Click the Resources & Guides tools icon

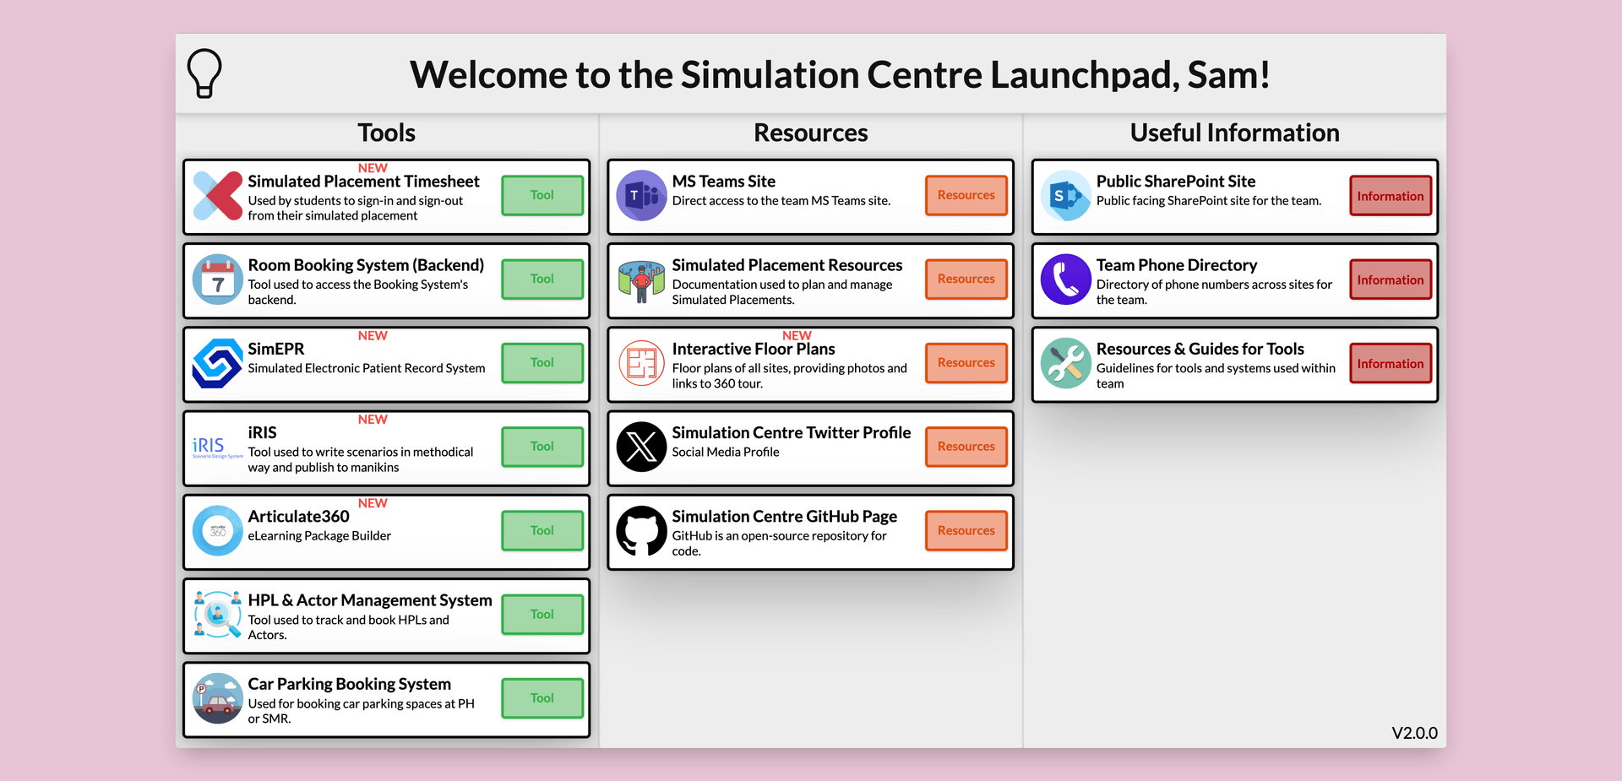[1066, 363]
